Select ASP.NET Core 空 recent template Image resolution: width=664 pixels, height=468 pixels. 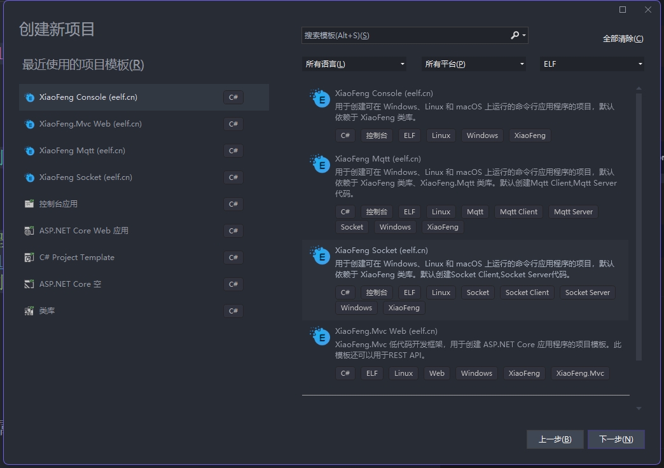pos(144,284)
